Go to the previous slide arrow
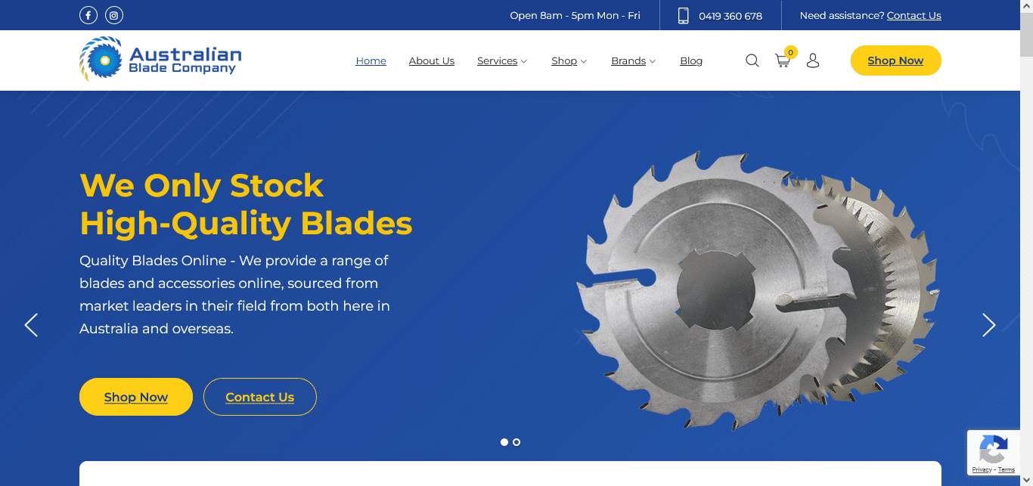The image size is (1033, 486). click(31, 325)
